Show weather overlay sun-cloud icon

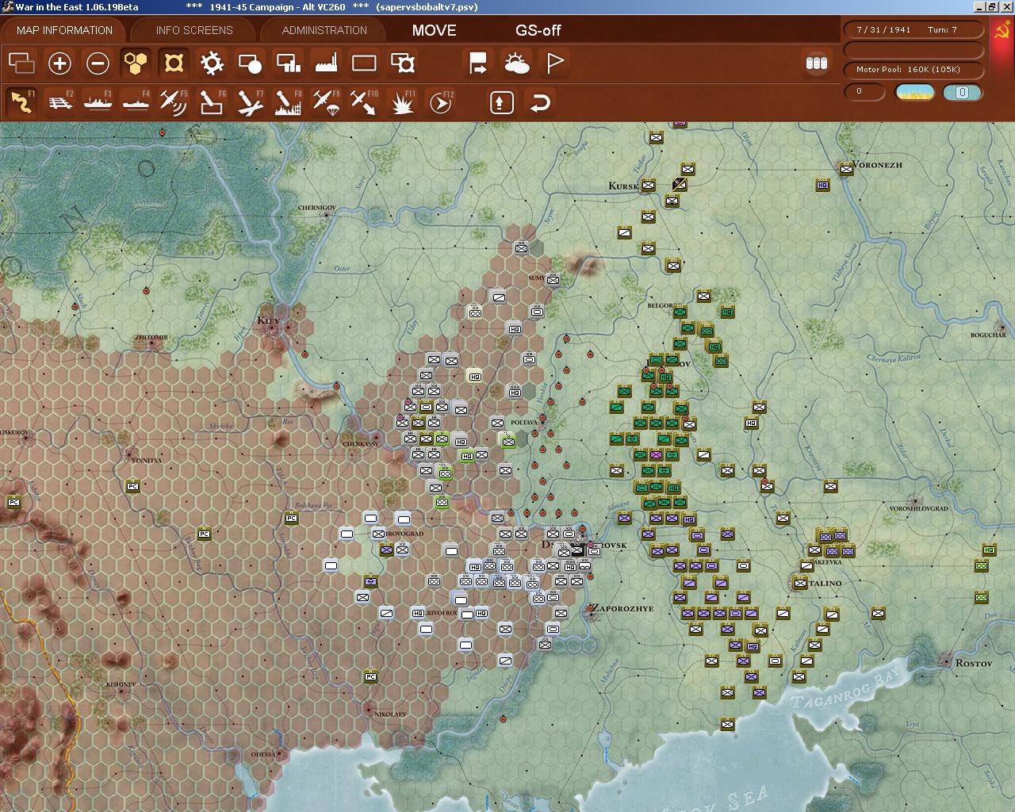pos(516,63)
